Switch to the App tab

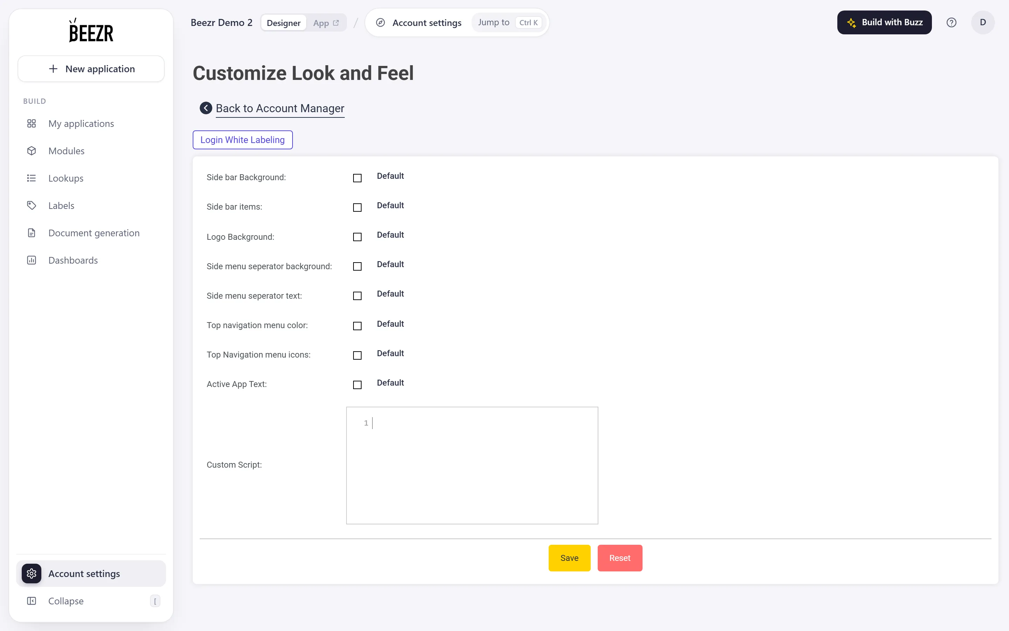pyautogui.click(x=325, y=23)
